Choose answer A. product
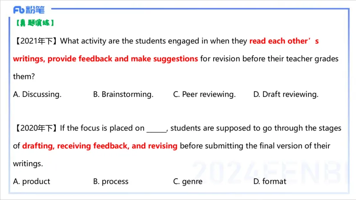 pos(32,181)
